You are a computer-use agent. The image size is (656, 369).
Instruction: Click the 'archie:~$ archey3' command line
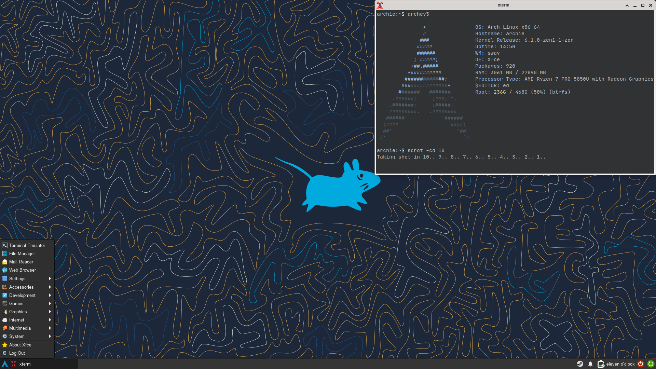(403, 14)
